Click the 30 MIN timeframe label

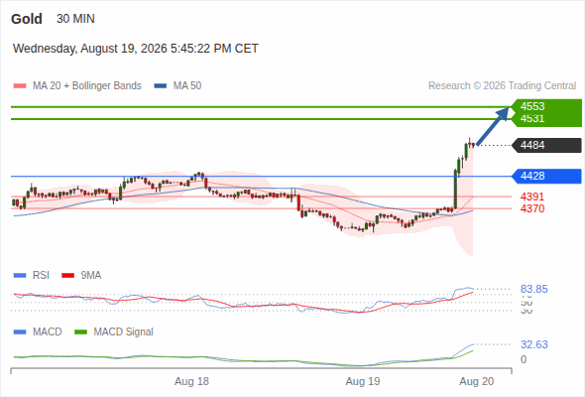(x=75, y=19)
